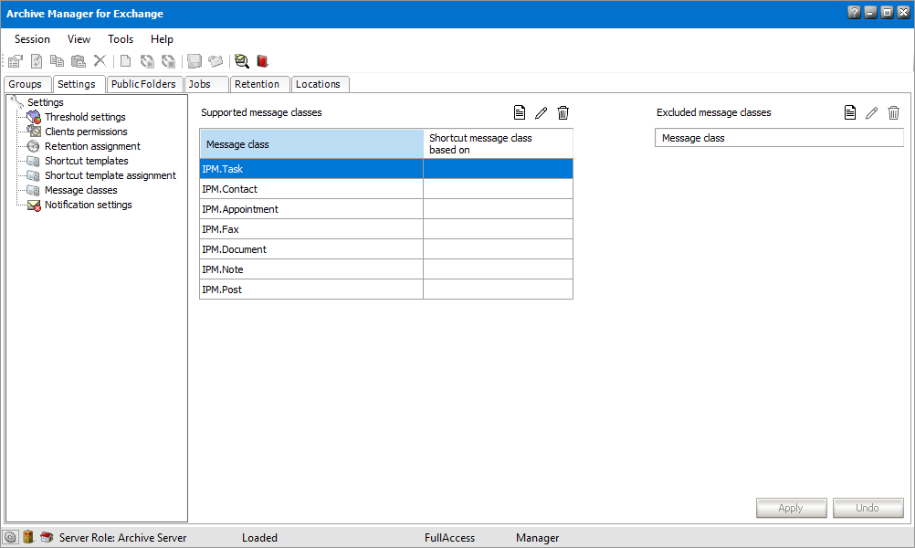
Task: Click the stop sync toolbar icon
Action: (x=169, y=60)
